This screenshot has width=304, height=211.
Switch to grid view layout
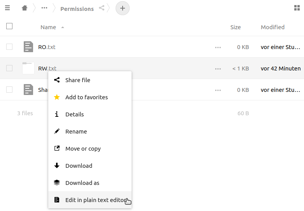(297, 8)
